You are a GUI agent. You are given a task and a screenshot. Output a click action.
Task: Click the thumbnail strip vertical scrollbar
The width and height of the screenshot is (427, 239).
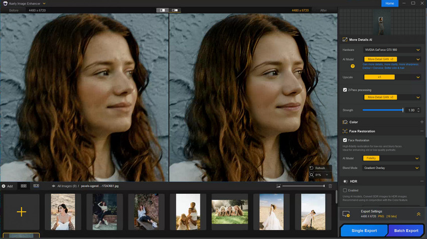pos(336,197)
